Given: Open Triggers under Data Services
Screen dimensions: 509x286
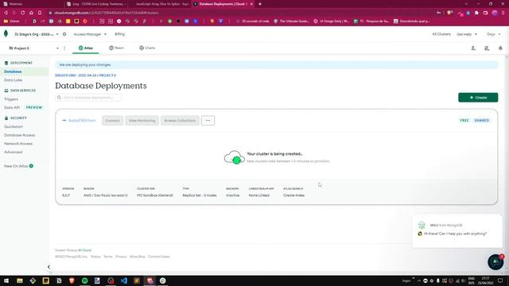Looking at the screenshot, I should [11, 99].
